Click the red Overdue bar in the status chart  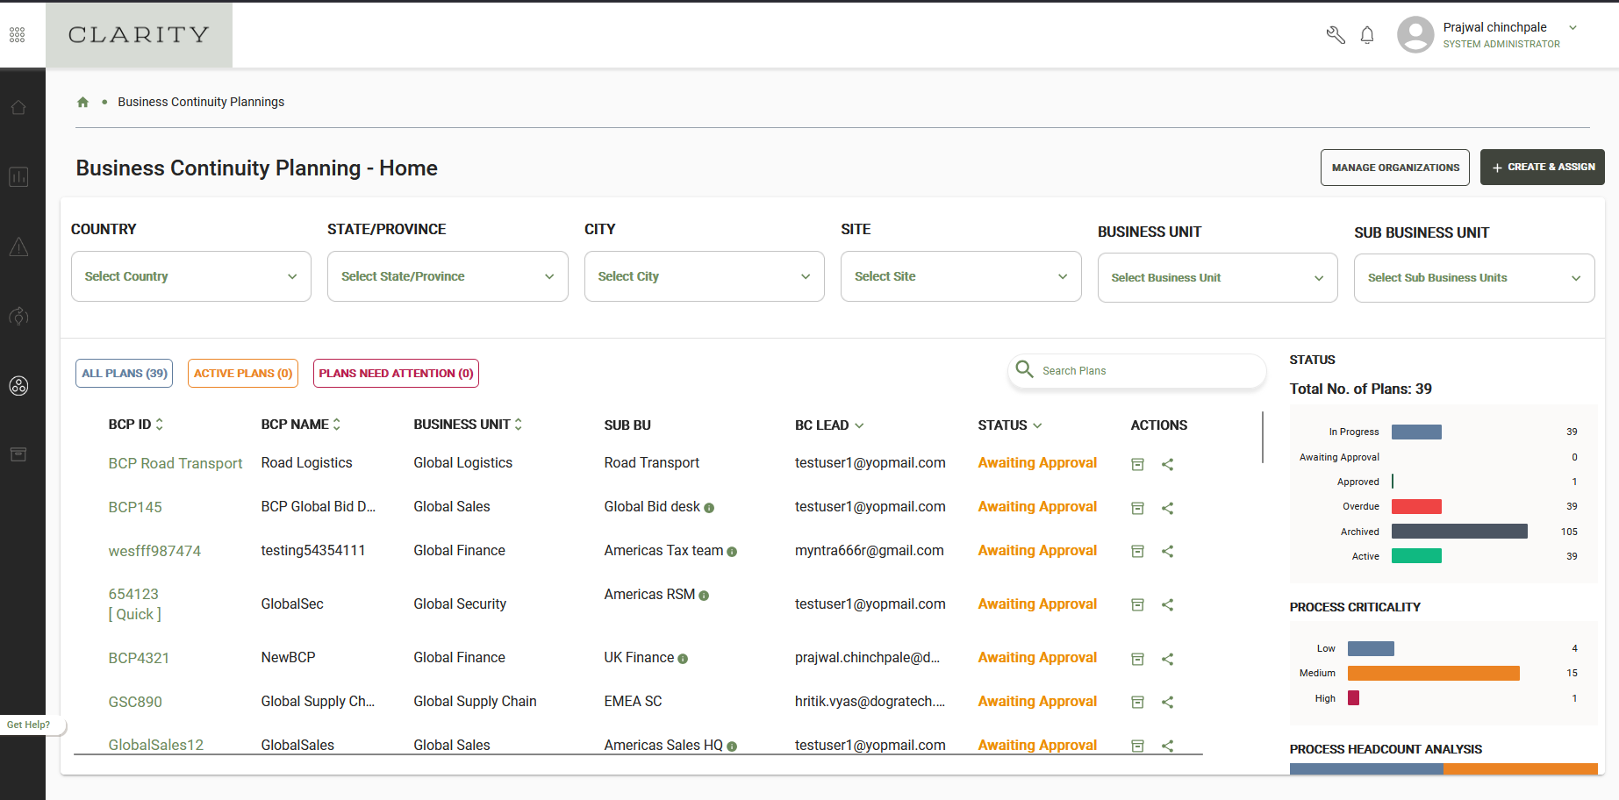coord(1416,506)
